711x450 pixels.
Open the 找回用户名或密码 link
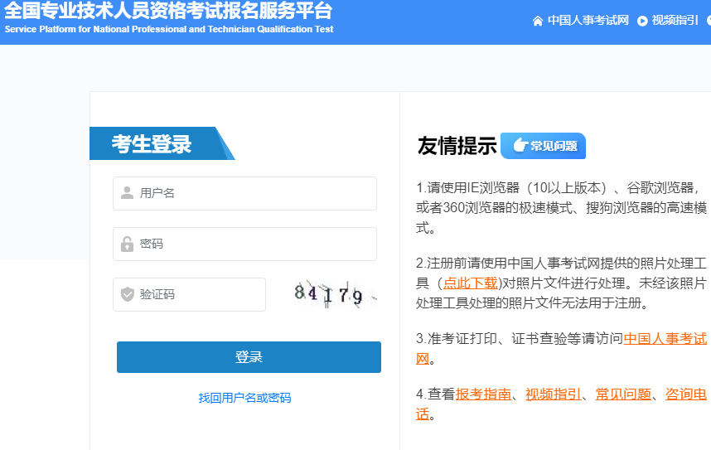point(244,398)
